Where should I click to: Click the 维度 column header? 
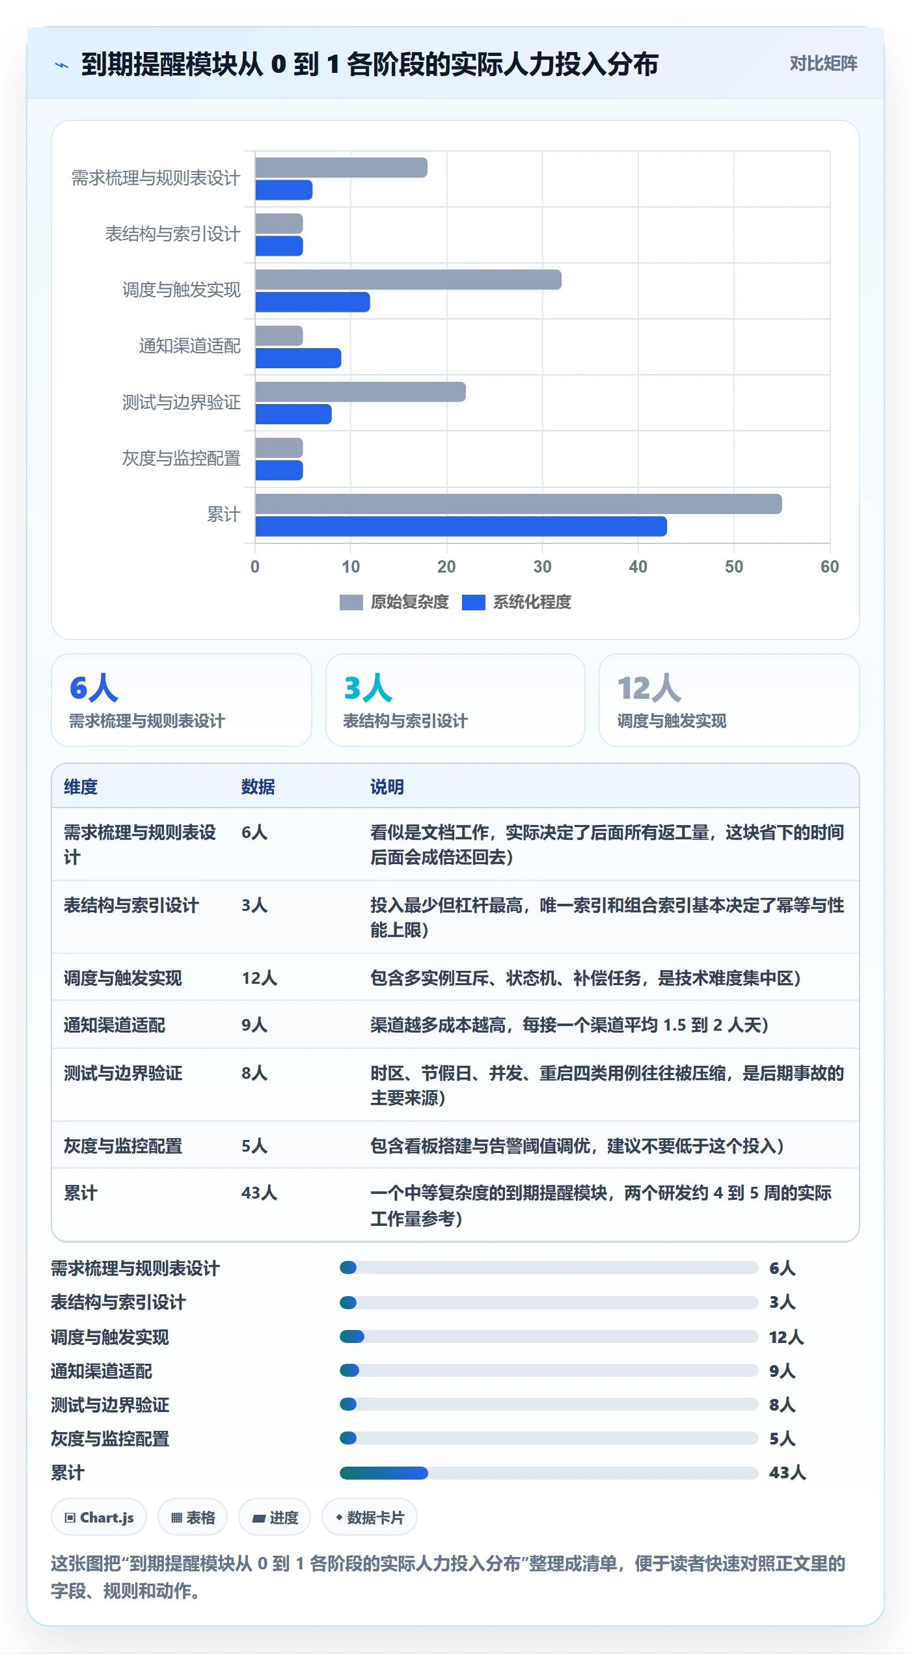(81, 787)
